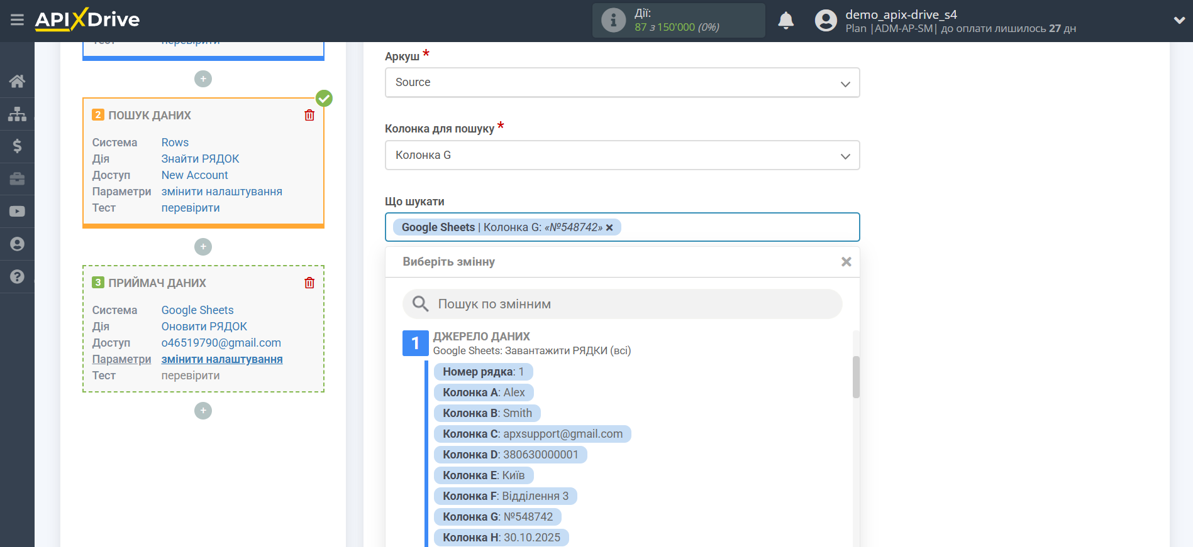
Task: Open help question mark icon
Action: 17,277
